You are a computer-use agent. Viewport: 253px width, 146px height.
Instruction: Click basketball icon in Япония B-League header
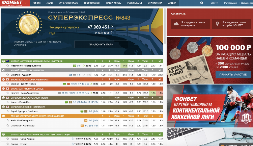[x=3, y=89]
